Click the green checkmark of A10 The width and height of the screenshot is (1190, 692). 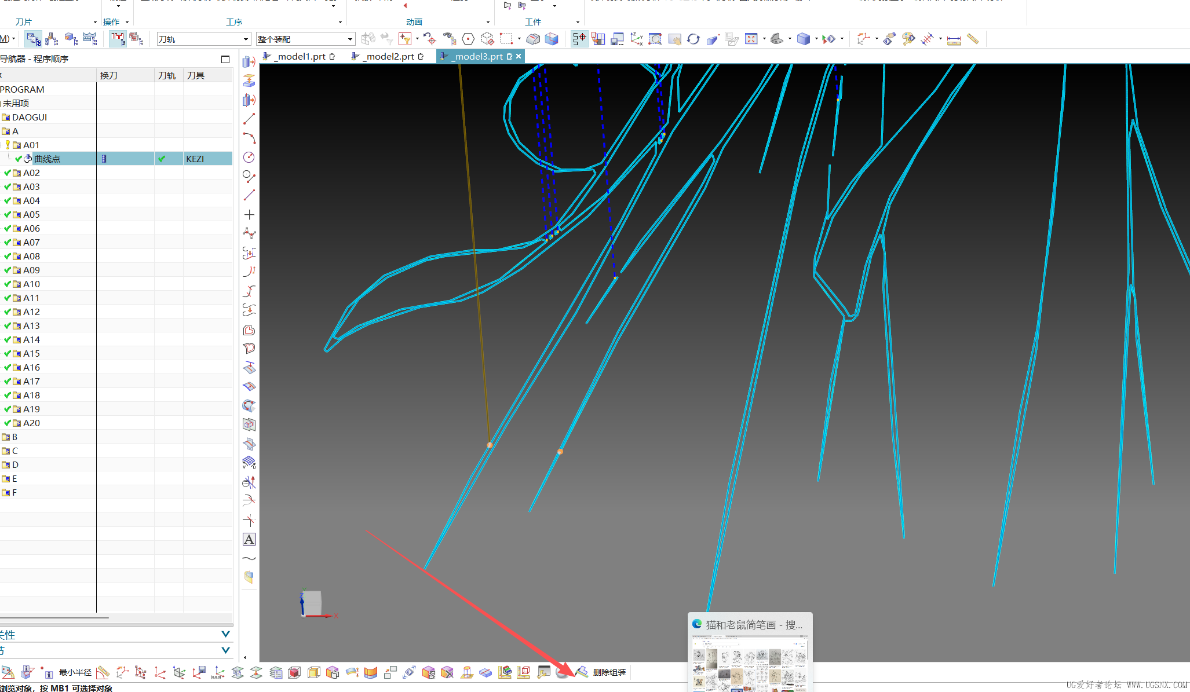pyautogui.click(x=8, y=284)
